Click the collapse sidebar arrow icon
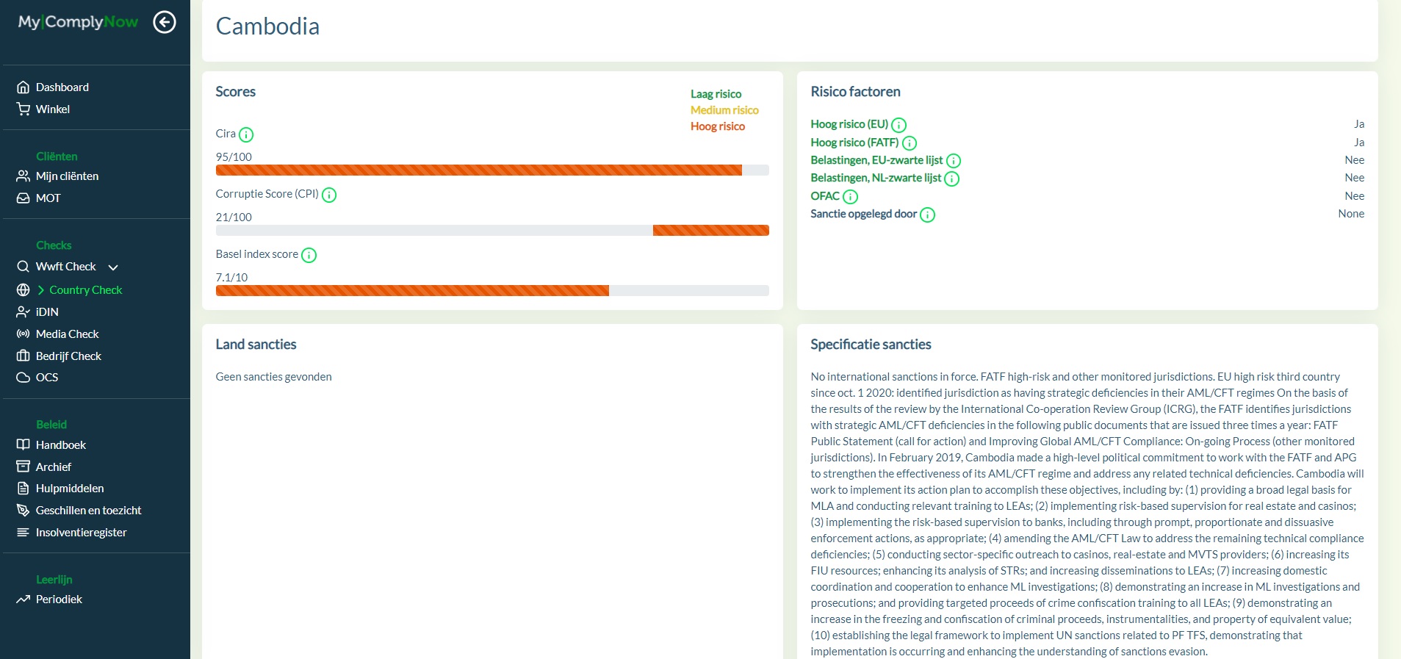This screenshot has width=1401, height=659. [x=165, y=23]
